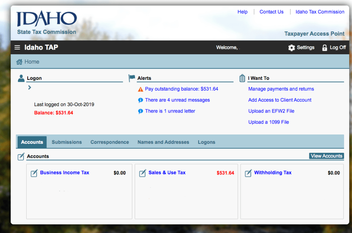The height and width of the screenshot is (233, 352).
Task: Click the Withholding Tax edit icon
Action: [x=248, y=173]
